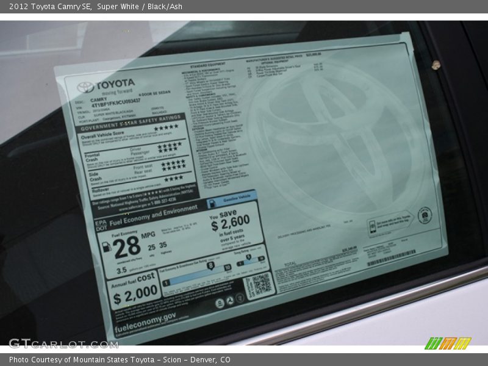Image resolution: width=488 pixels, height=366 pixels.
Task: Click the 'TOTAL' price label
Action: point(290,264)
